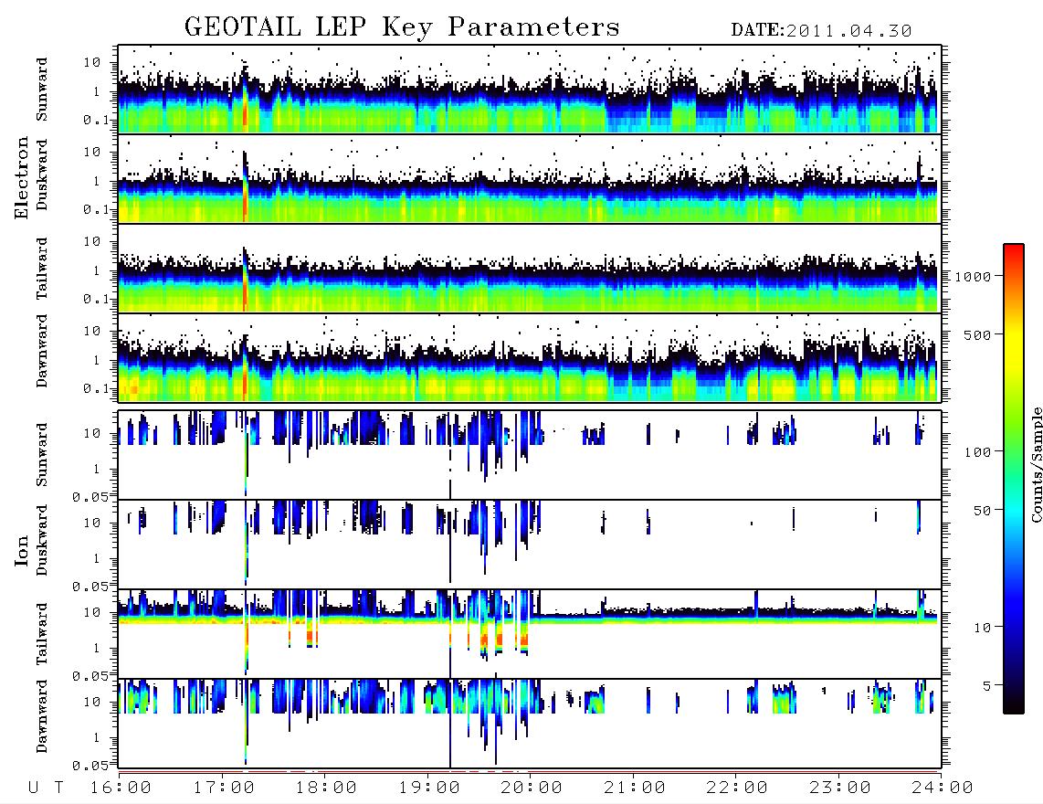Click the Counts/Sample colorbar label
Screen dimensions: 1043x804
click(1036, 464)
